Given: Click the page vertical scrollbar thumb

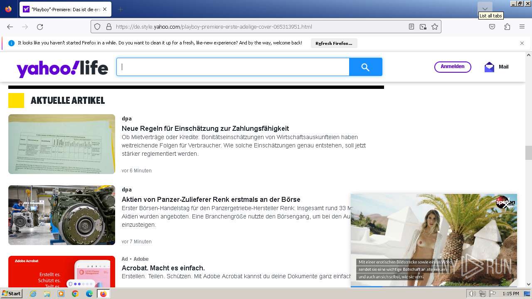Looking at the screenshot, I should 529,153.
